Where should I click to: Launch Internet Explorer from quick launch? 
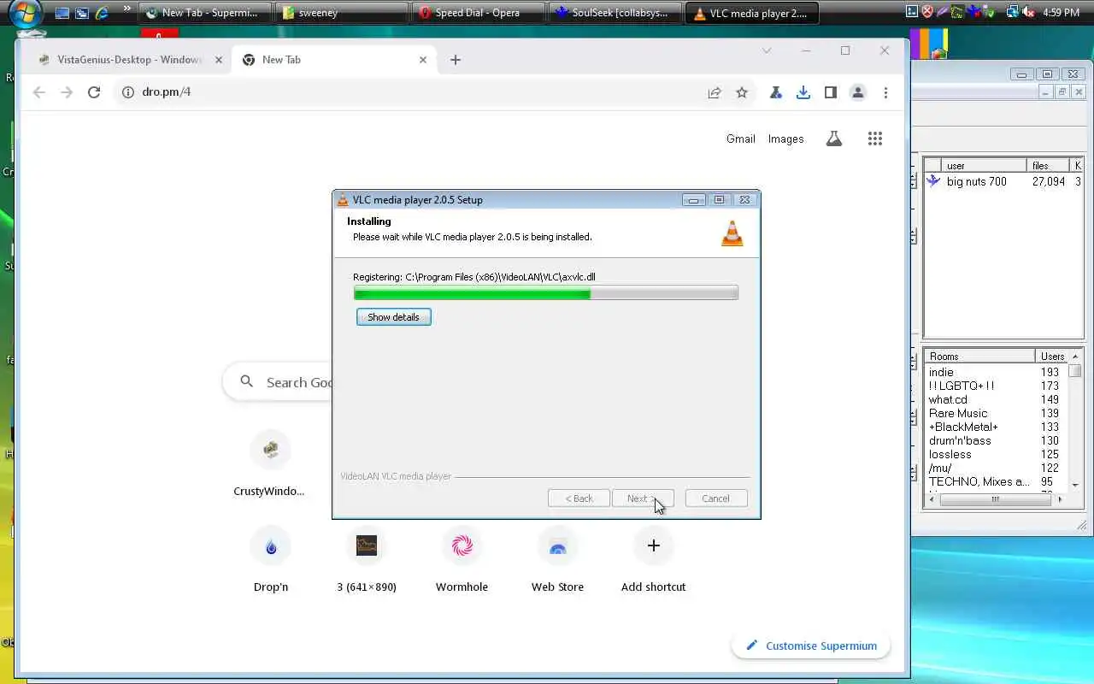click(103, 13)
